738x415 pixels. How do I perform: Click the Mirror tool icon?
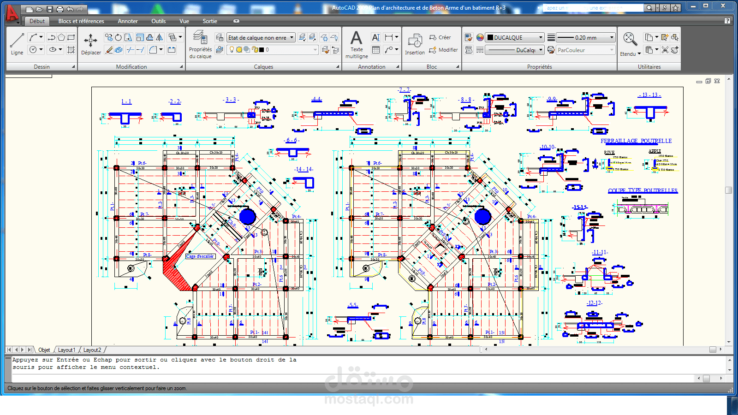tap(160, 37)
